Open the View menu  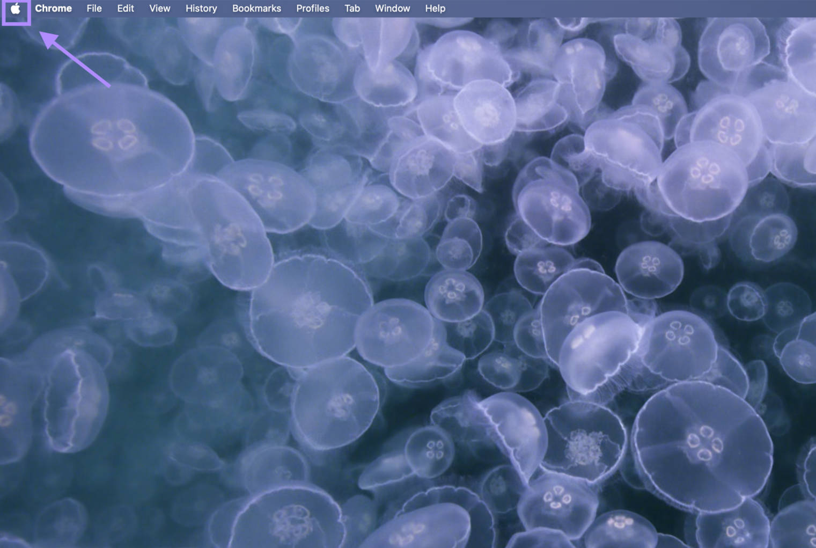[x=159, y=9]
